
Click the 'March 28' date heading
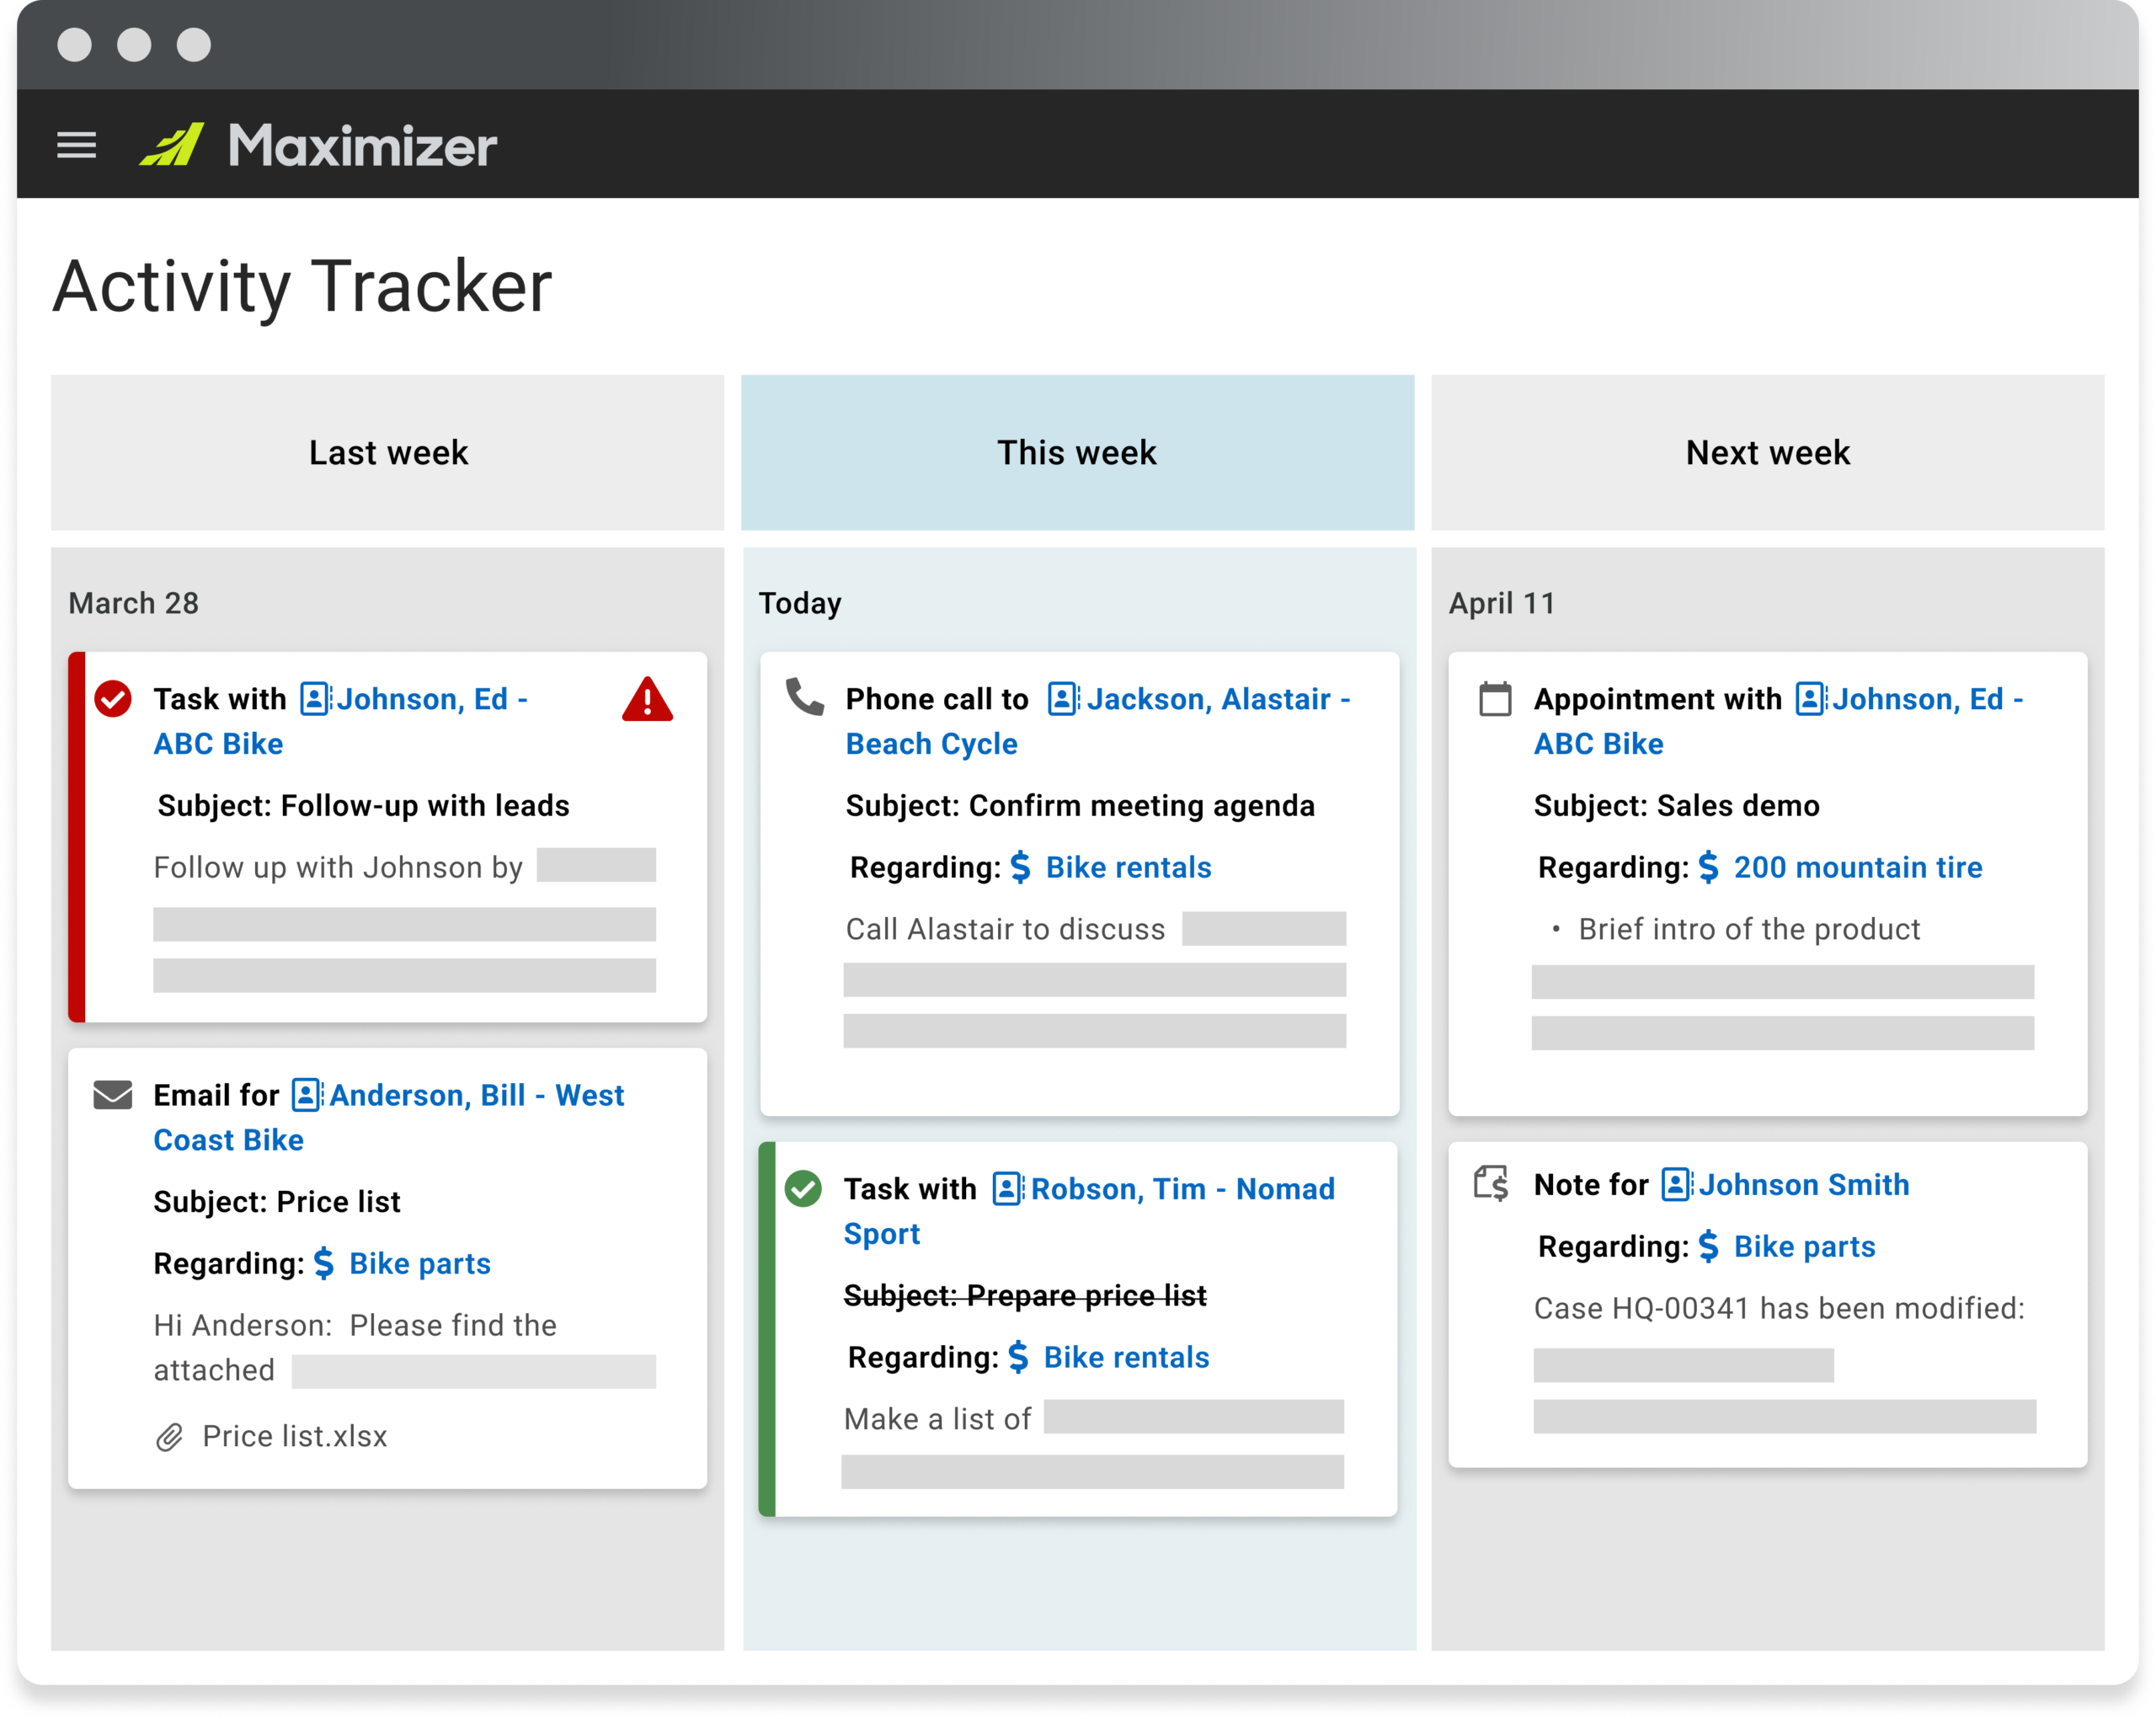[133, 603]
